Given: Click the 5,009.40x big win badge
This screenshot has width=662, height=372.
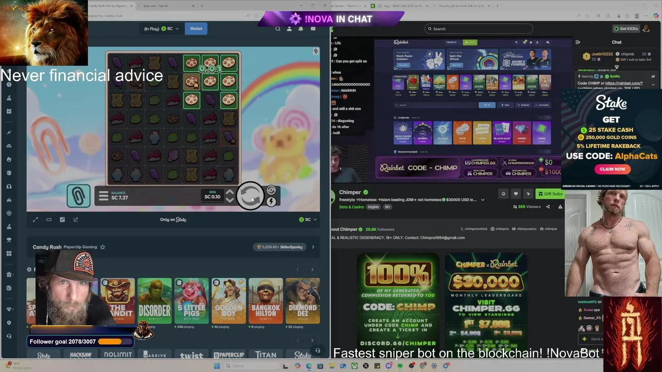Looking at the screenshot, I should pyautogui.click(x=280, y=247).
